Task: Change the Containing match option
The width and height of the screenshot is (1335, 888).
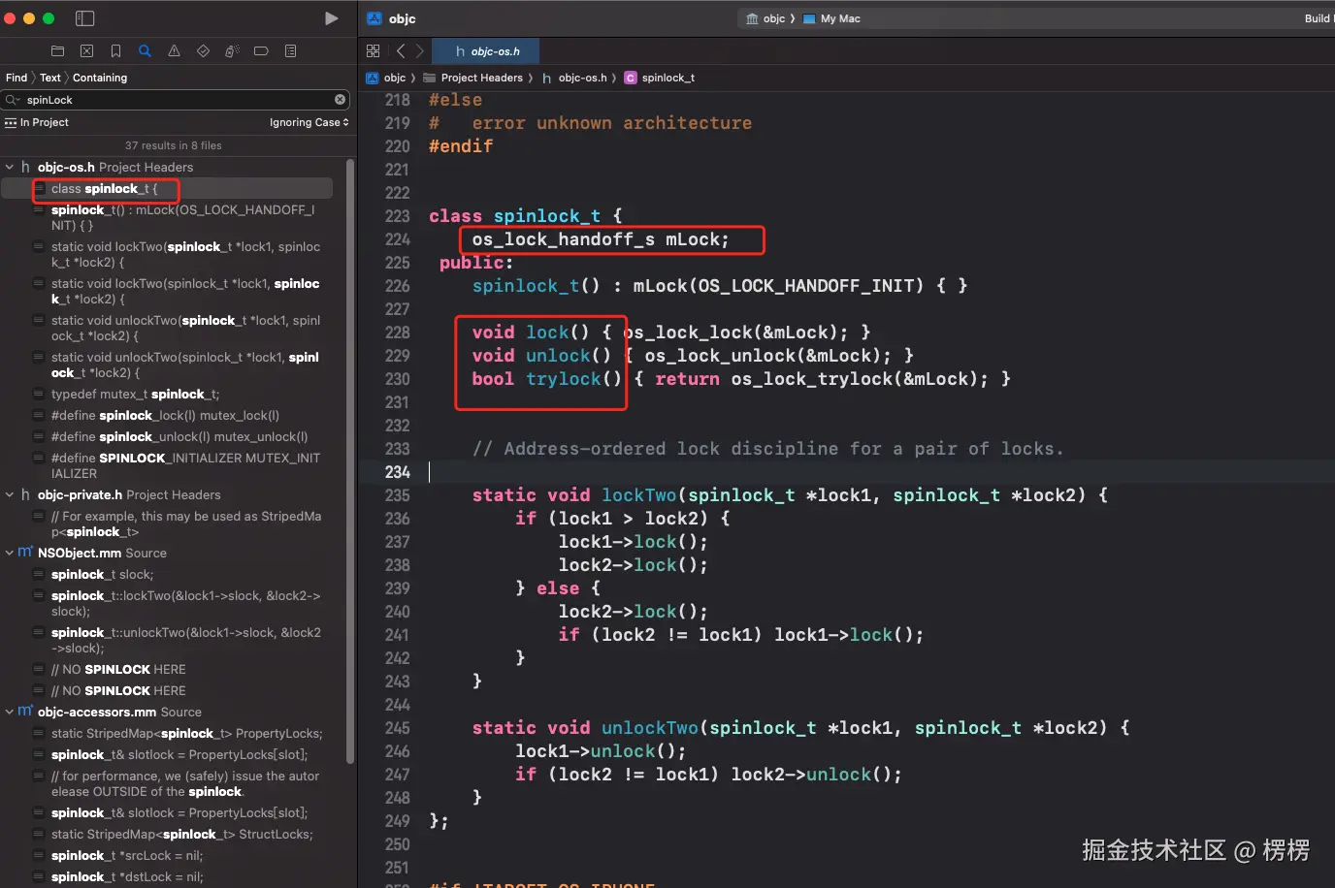Action: tap(100, 78)
